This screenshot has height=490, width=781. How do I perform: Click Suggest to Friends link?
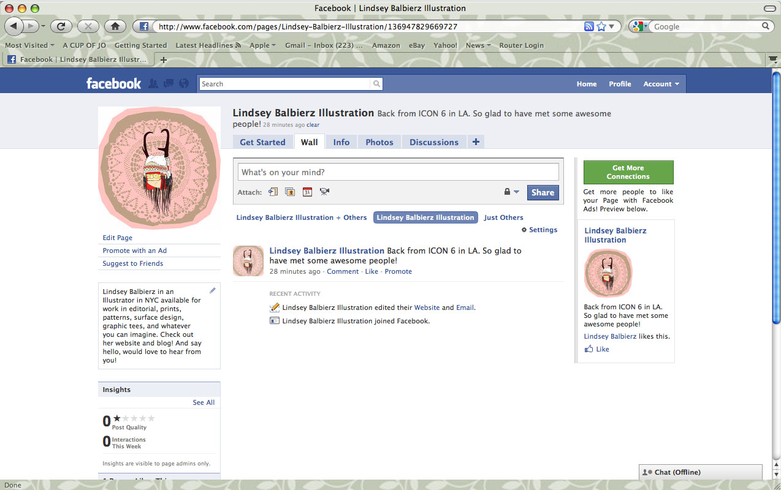133,263
